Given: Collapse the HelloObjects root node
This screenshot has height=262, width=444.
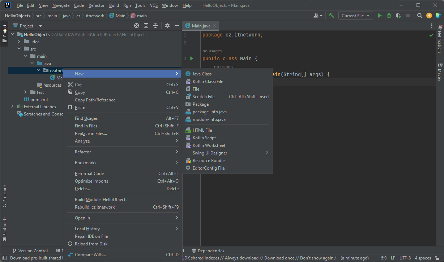Looking at the screenshot, I should [x=13, y=34].
